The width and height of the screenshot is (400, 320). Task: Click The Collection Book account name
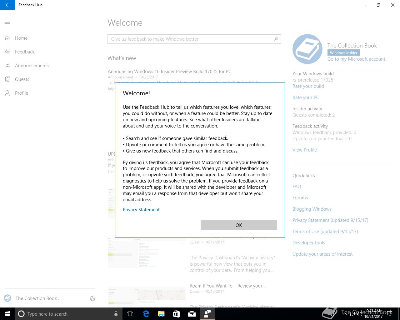[x=37, y=298]
